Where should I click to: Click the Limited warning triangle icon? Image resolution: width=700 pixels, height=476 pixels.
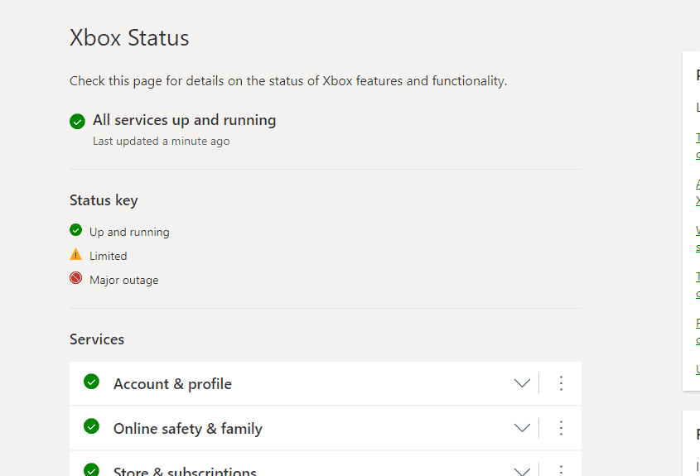76,254
